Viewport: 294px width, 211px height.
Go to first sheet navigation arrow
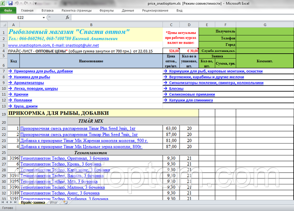coord(3,202)
